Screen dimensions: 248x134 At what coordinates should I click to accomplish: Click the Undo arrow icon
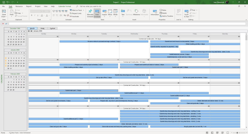tap(7, 2)
